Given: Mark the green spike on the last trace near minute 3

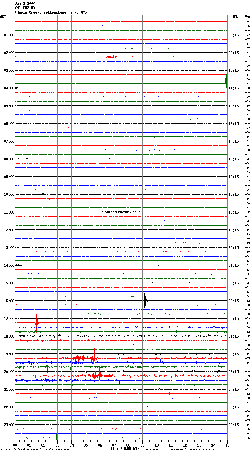Looking at the screenshot, I should 56,436.
